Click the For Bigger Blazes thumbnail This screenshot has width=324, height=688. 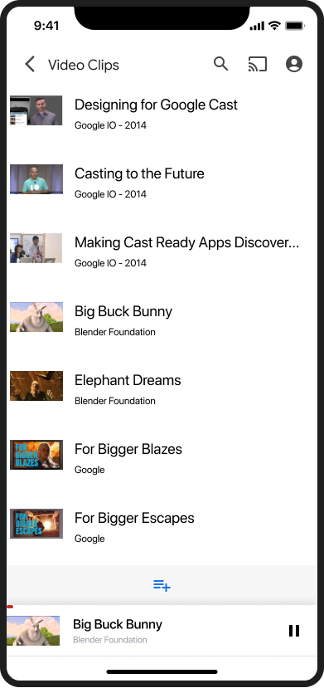36,455
